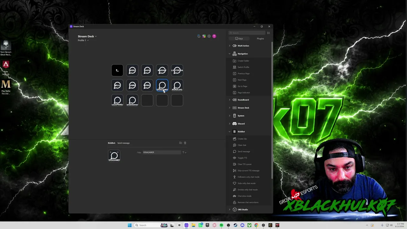Expand the System category
407x229 pixels.
[230, 116]
